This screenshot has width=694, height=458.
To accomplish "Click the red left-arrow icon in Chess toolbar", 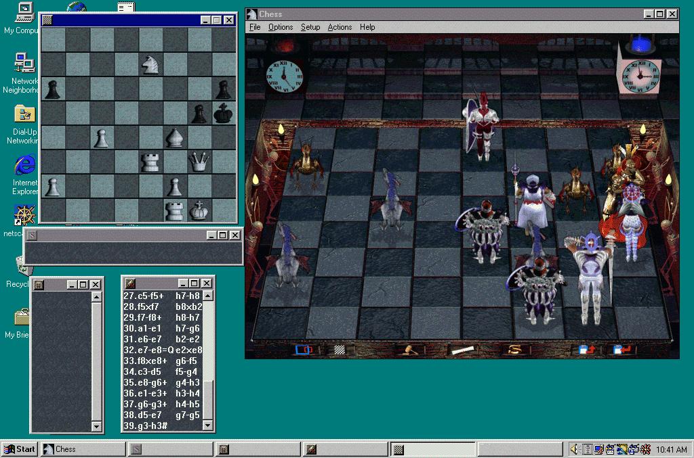I will click(x=622, y=350).
